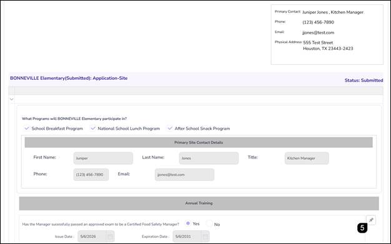Click the Title field containing Kitchen Manager
391x244 pixels.
[307, 159]
